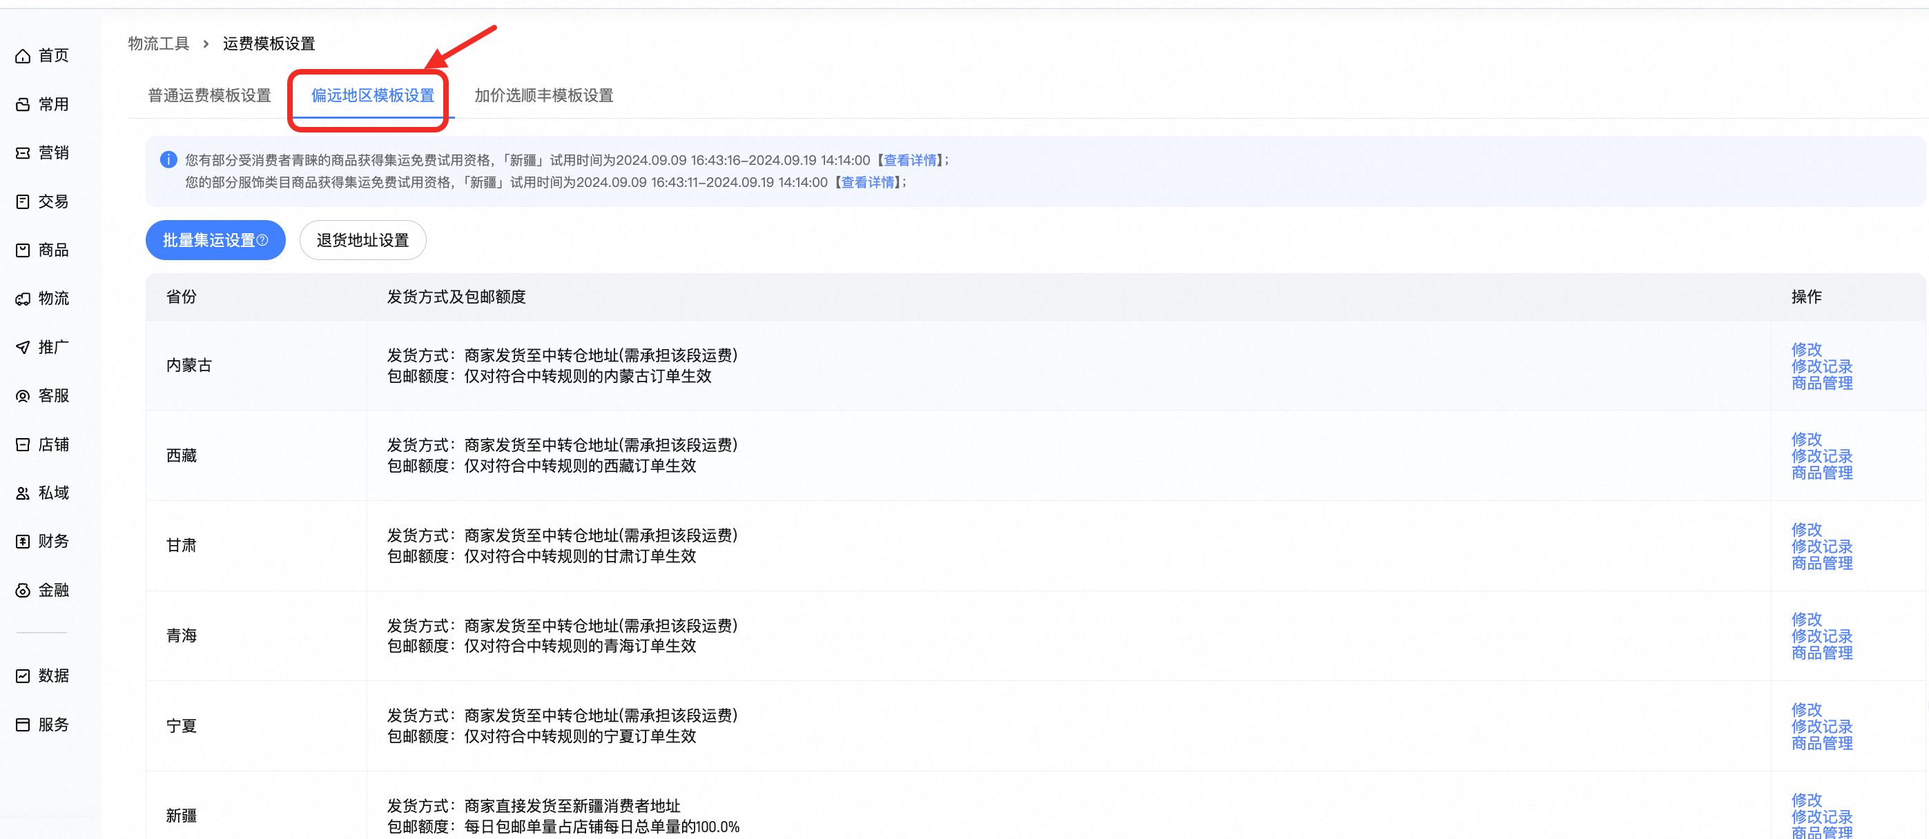This screenshot has height=839, width=1929.
Task: Click 修改 link for 内蒙古 row
Action: click(x=1806, y=350)
